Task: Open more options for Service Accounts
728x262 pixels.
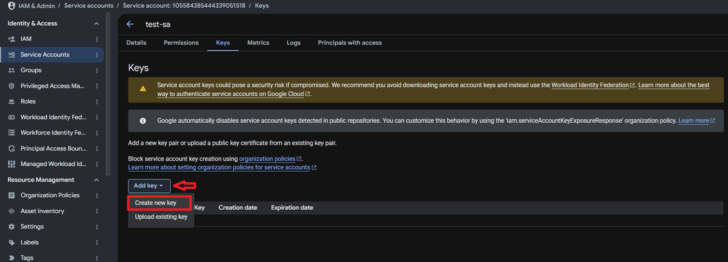Action: [97, 55]
